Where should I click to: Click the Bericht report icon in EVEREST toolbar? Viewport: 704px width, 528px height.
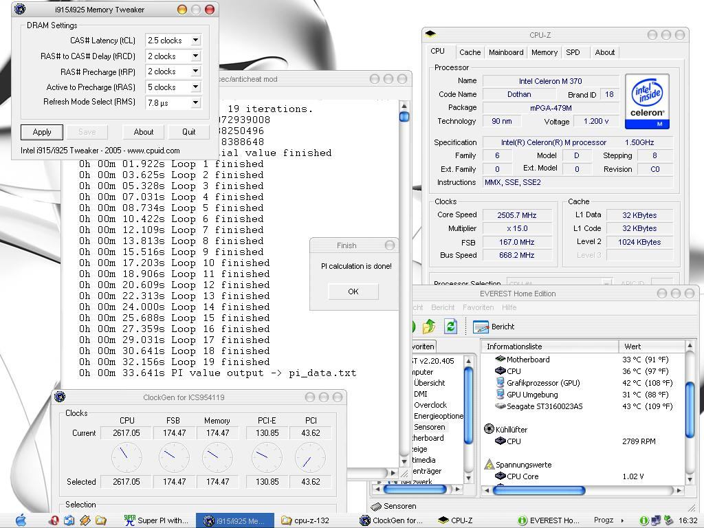(481, 327)
